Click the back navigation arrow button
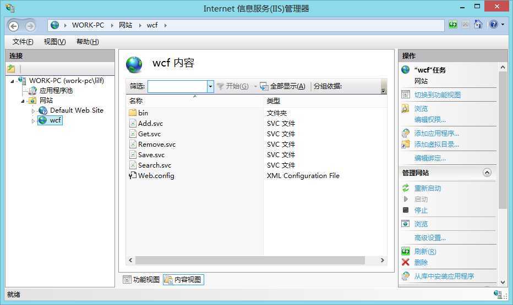This screenshot has width=513, height=305. click(14, 26)
